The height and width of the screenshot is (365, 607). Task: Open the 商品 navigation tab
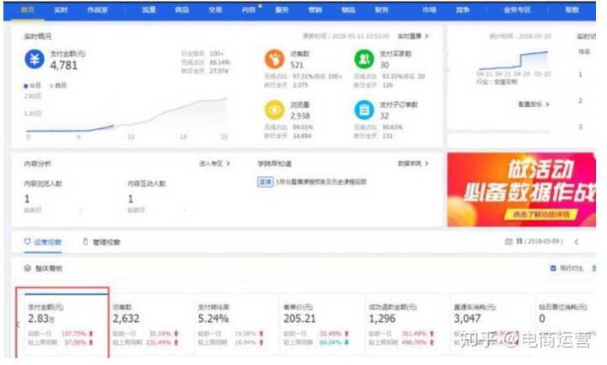tap(182, 10)
